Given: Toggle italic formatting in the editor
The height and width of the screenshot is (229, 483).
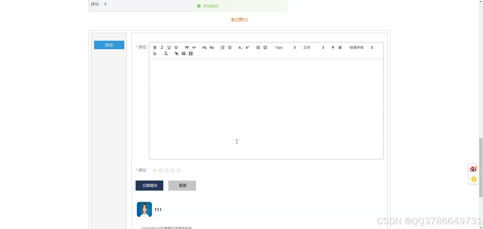Looking at the screenshot, I should point(162,47).
